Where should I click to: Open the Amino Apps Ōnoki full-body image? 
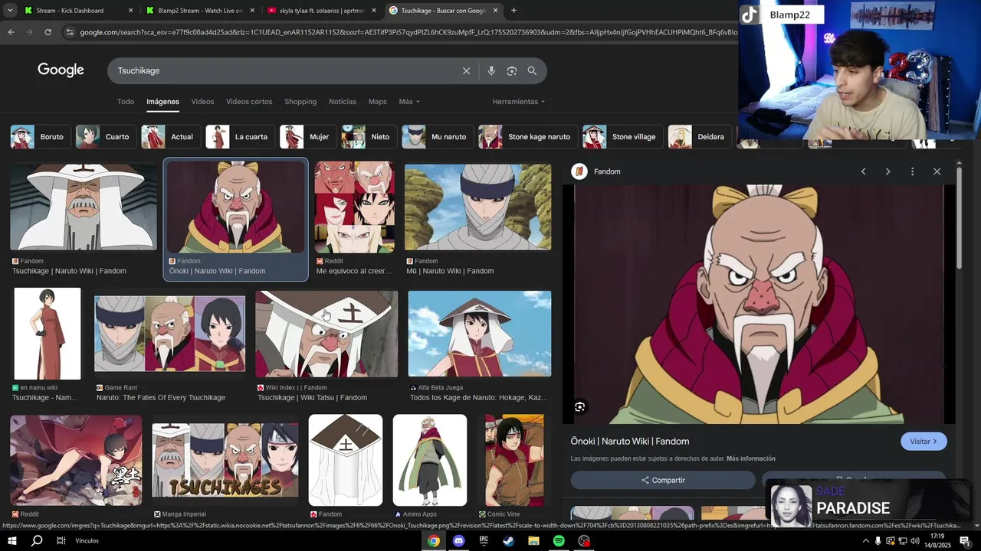[x=429, y=460]
